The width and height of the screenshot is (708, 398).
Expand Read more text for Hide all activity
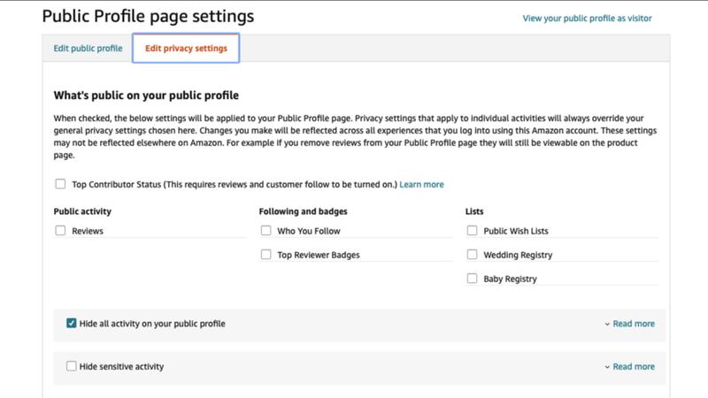634,324
